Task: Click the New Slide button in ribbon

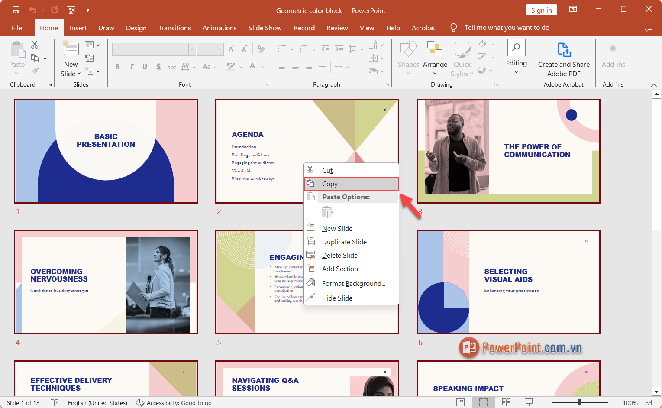Action: point(71,59)
